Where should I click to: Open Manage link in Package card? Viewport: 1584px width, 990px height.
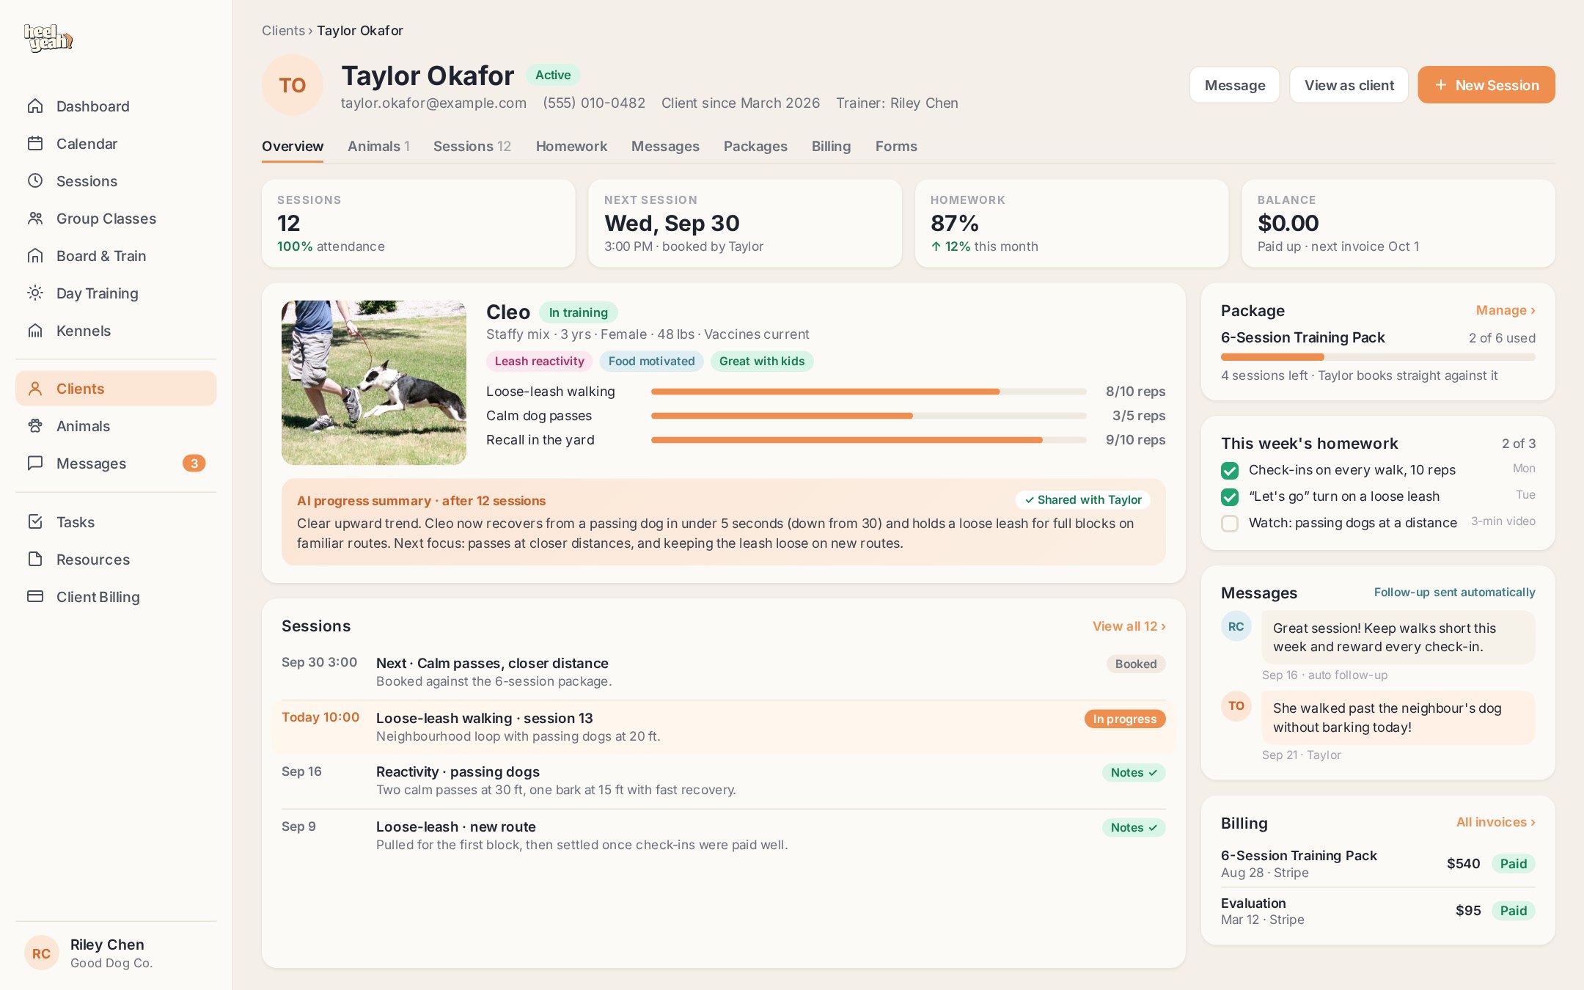point(1506,311)
